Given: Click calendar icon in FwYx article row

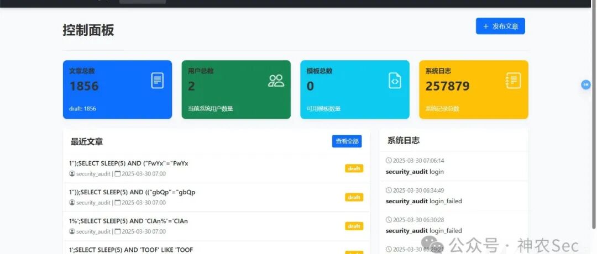Looking at the screenshot, I should click(x=118, y=174).
